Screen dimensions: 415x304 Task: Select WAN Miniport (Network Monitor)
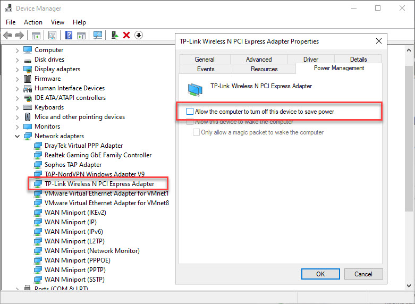tap(92, 251)
